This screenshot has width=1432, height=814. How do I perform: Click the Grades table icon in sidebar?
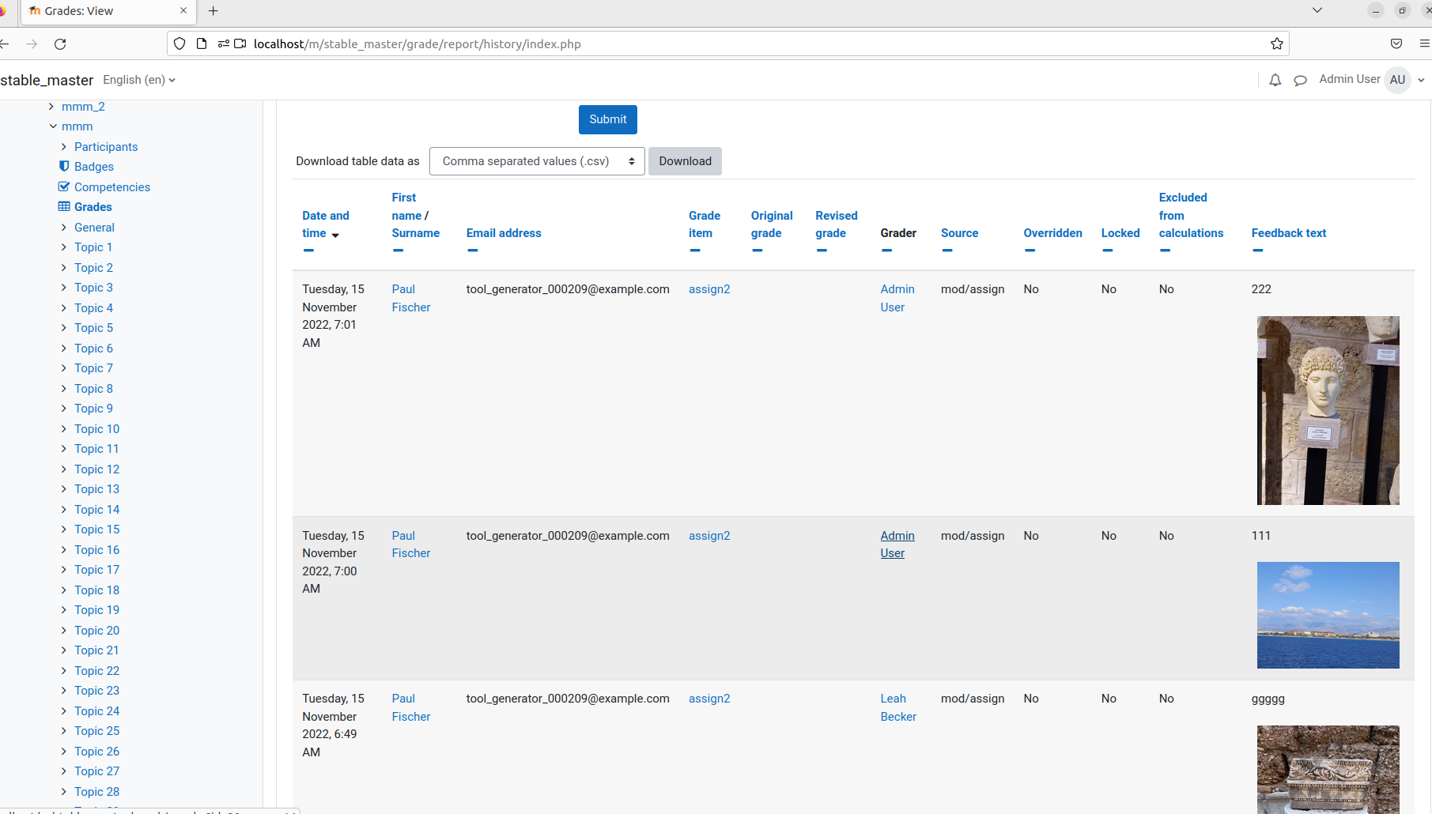(64, 206)
